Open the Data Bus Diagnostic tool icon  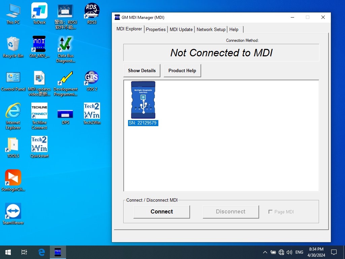(x=65, y=45)
